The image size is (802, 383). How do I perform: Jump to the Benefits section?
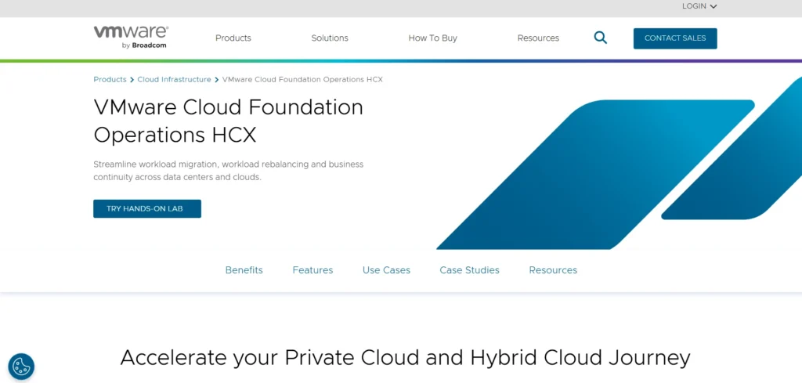pos(244,270)
